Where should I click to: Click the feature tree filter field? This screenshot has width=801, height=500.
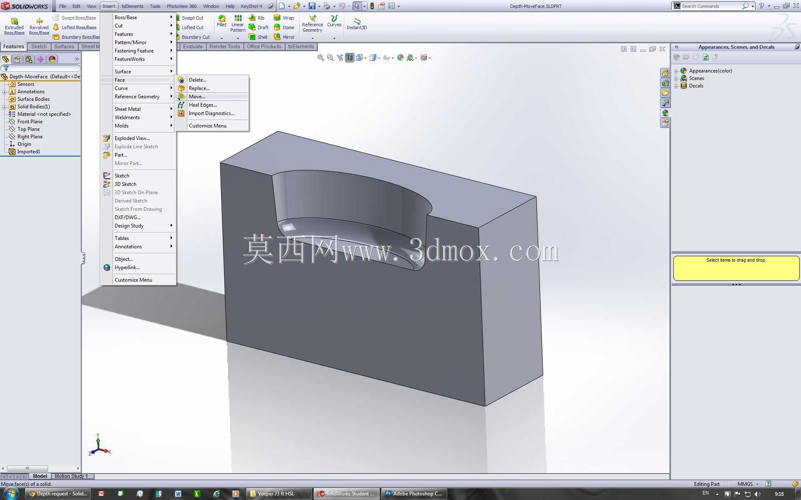(x=42, y=68)
